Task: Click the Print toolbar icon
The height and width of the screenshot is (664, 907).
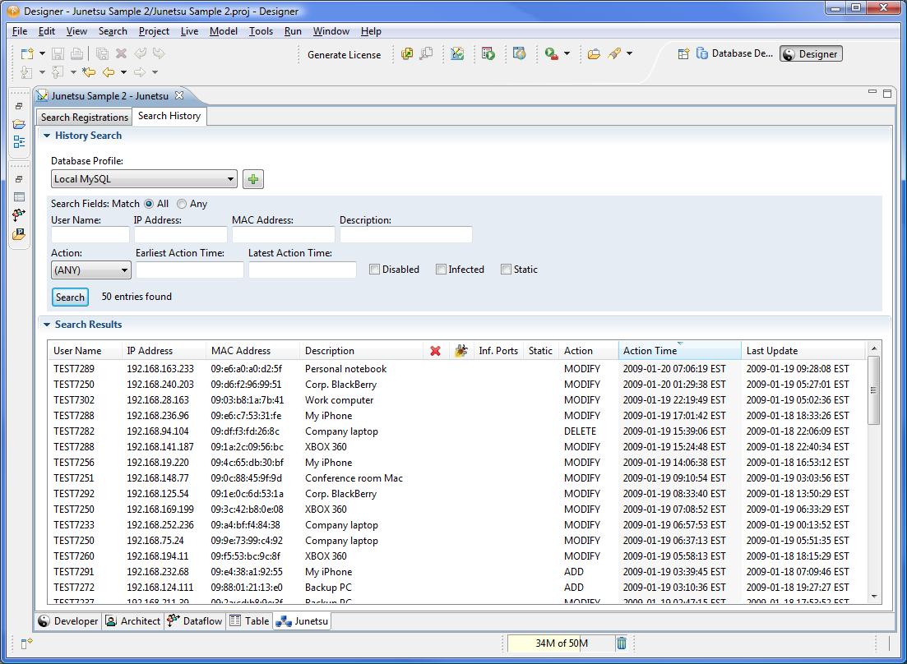Action: 76,54
